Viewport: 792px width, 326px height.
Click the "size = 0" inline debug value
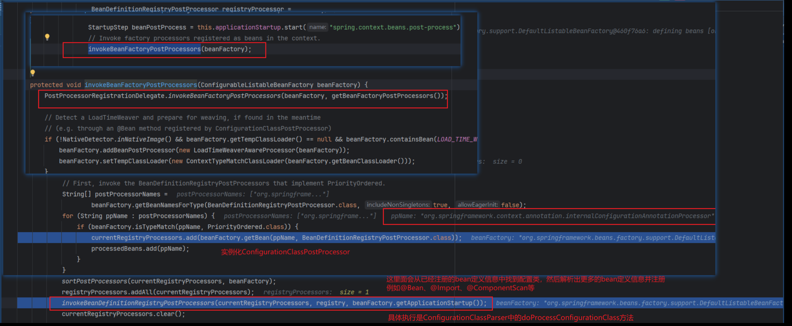507,161
